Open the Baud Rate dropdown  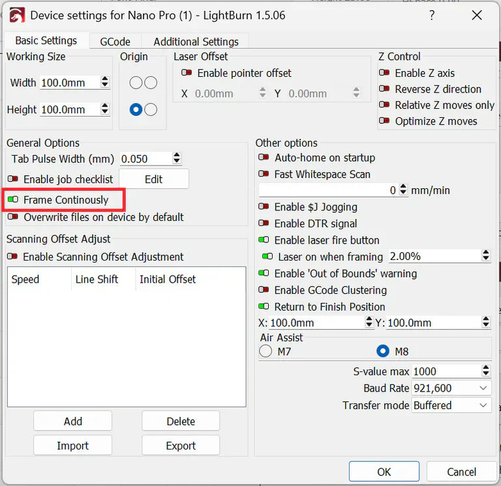click(451, 388)
